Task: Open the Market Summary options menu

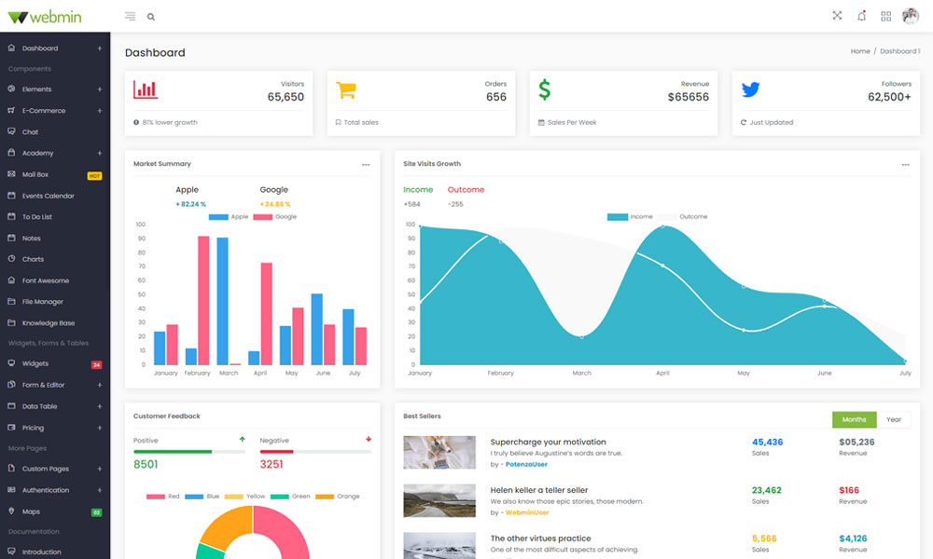Action: tap(366, 164)
